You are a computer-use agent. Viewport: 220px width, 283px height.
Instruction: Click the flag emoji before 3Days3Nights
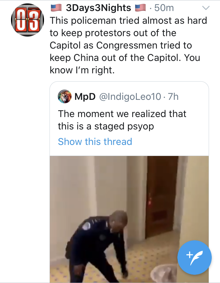[x=56, y=8]
